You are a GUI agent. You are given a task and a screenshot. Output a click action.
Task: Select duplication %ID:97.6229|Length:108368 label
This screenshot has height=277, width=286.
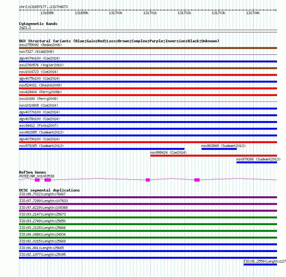(43, 208)
